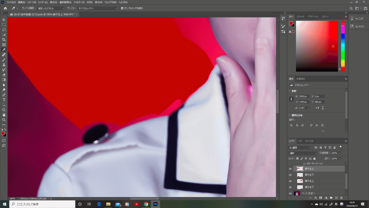Filter layers by adjustment layer icon
Screen dimensions: 369x208
321,147
